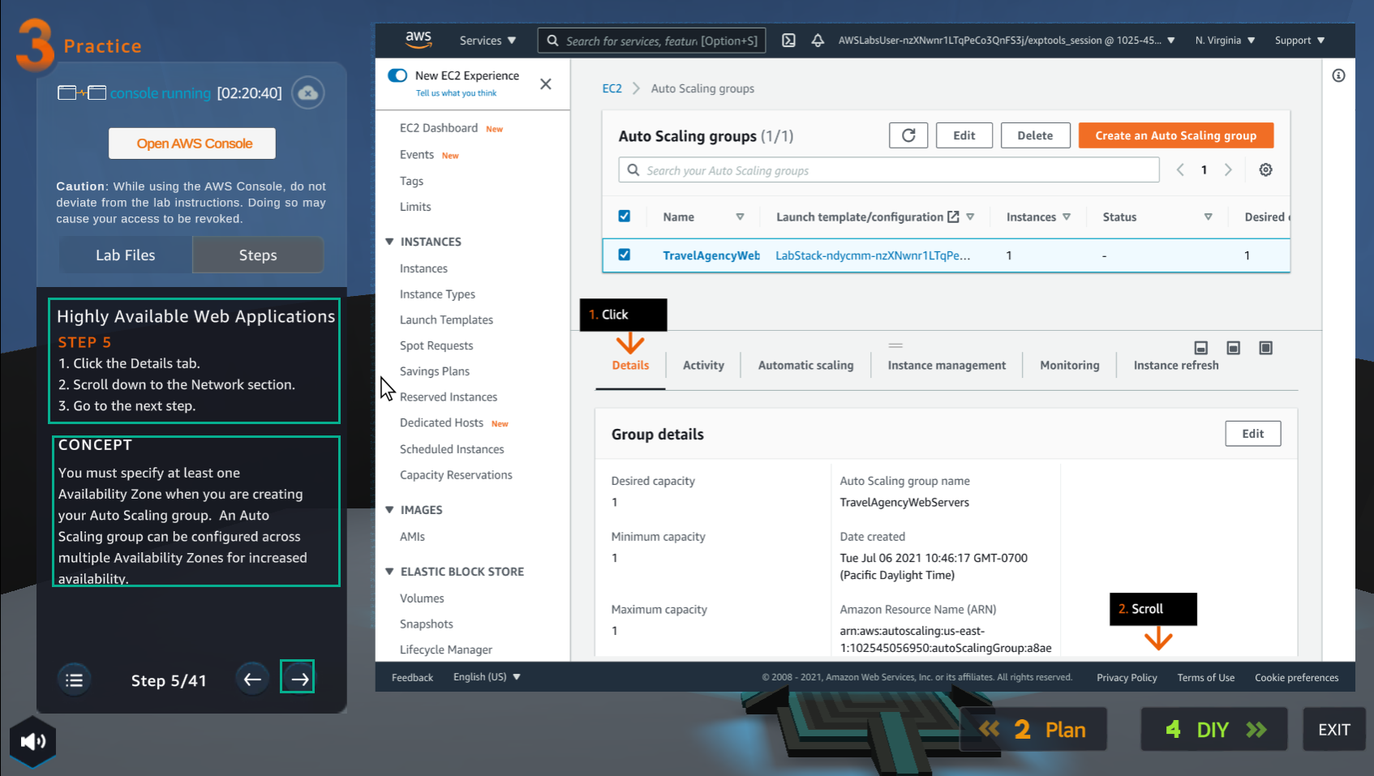Click the console window icon beside timer

(82, 93)
